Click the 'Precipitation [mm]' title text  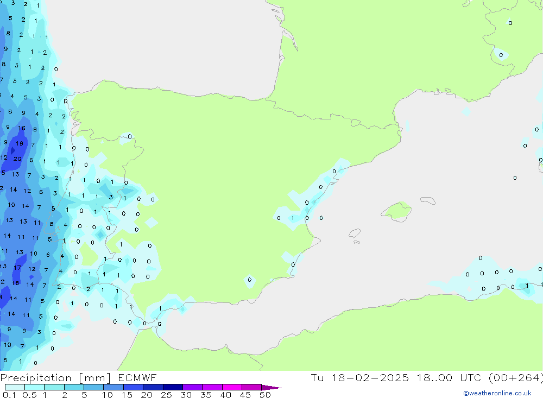click(x=55, y=377)
